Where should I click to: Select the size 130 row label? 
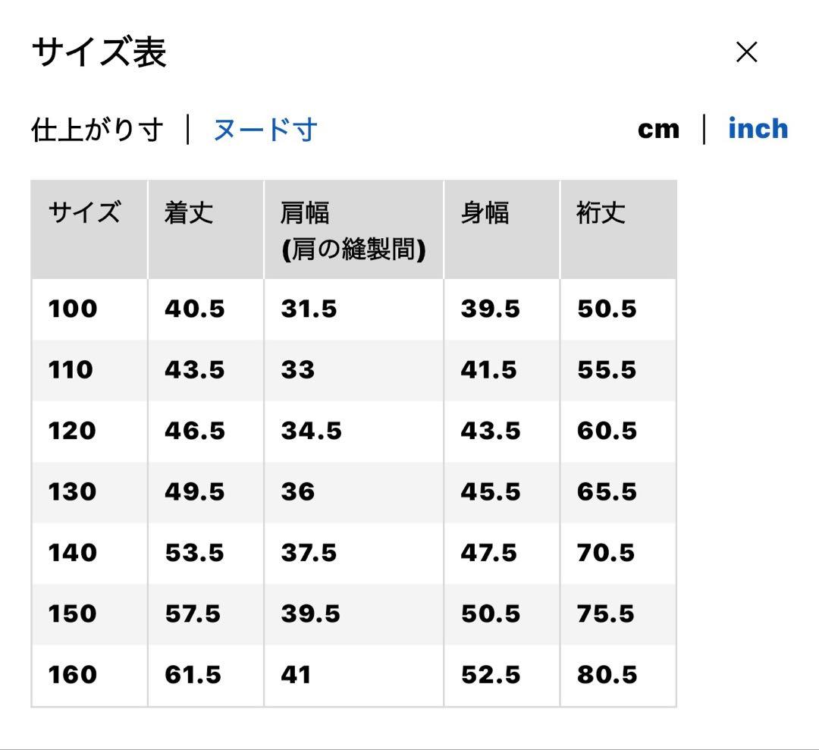pos(73,492)
